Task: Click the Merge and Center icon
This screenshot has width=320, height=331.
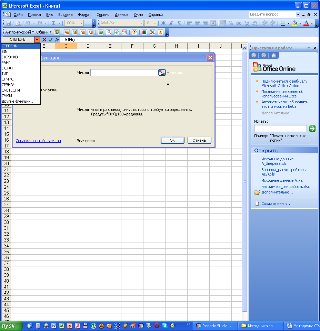Action: 213,23
